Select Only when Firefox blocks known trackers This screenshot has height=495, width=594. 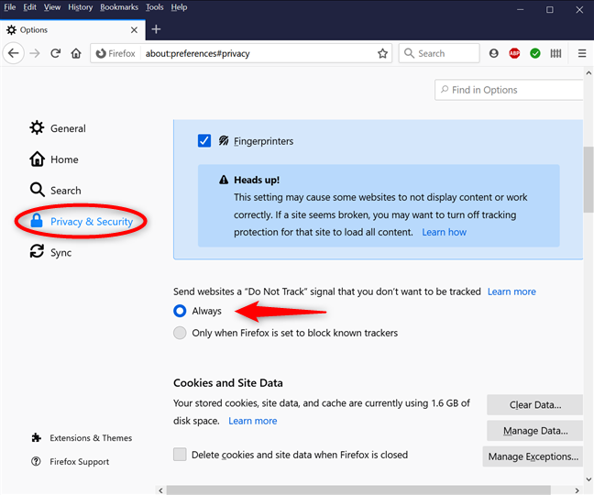pos(180,333)
